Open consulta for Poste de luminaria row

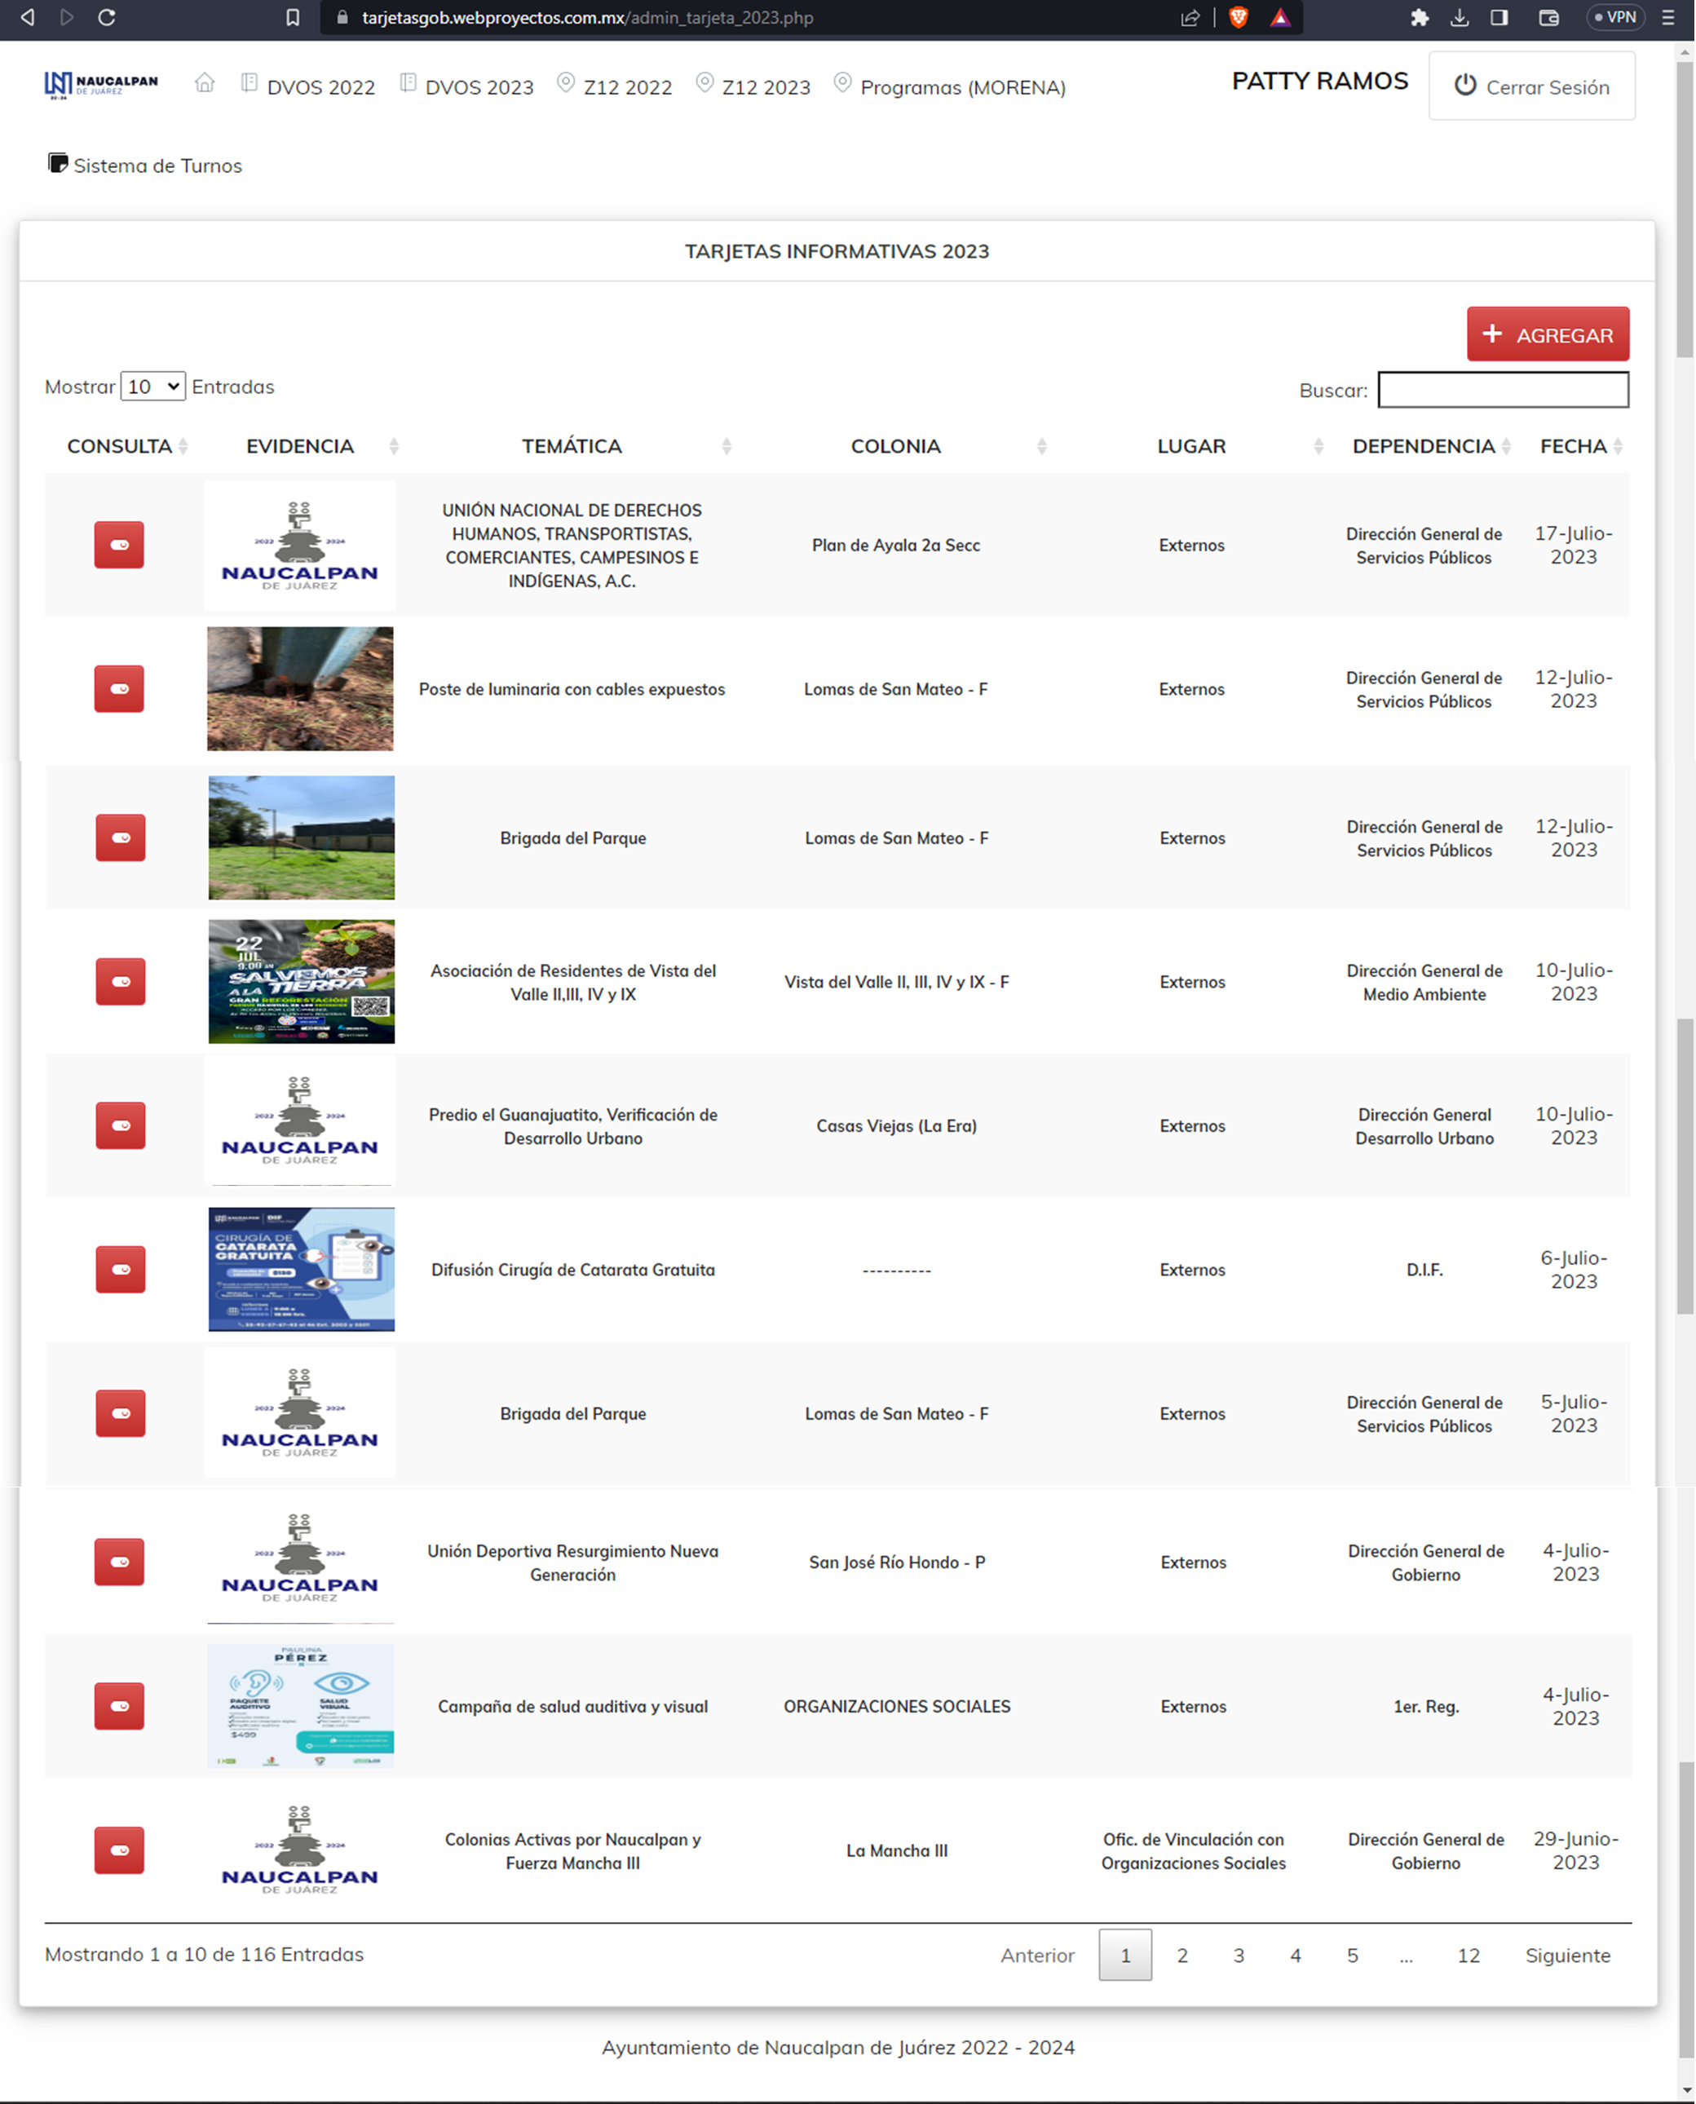pyautogui.click(x=119, y=689)
